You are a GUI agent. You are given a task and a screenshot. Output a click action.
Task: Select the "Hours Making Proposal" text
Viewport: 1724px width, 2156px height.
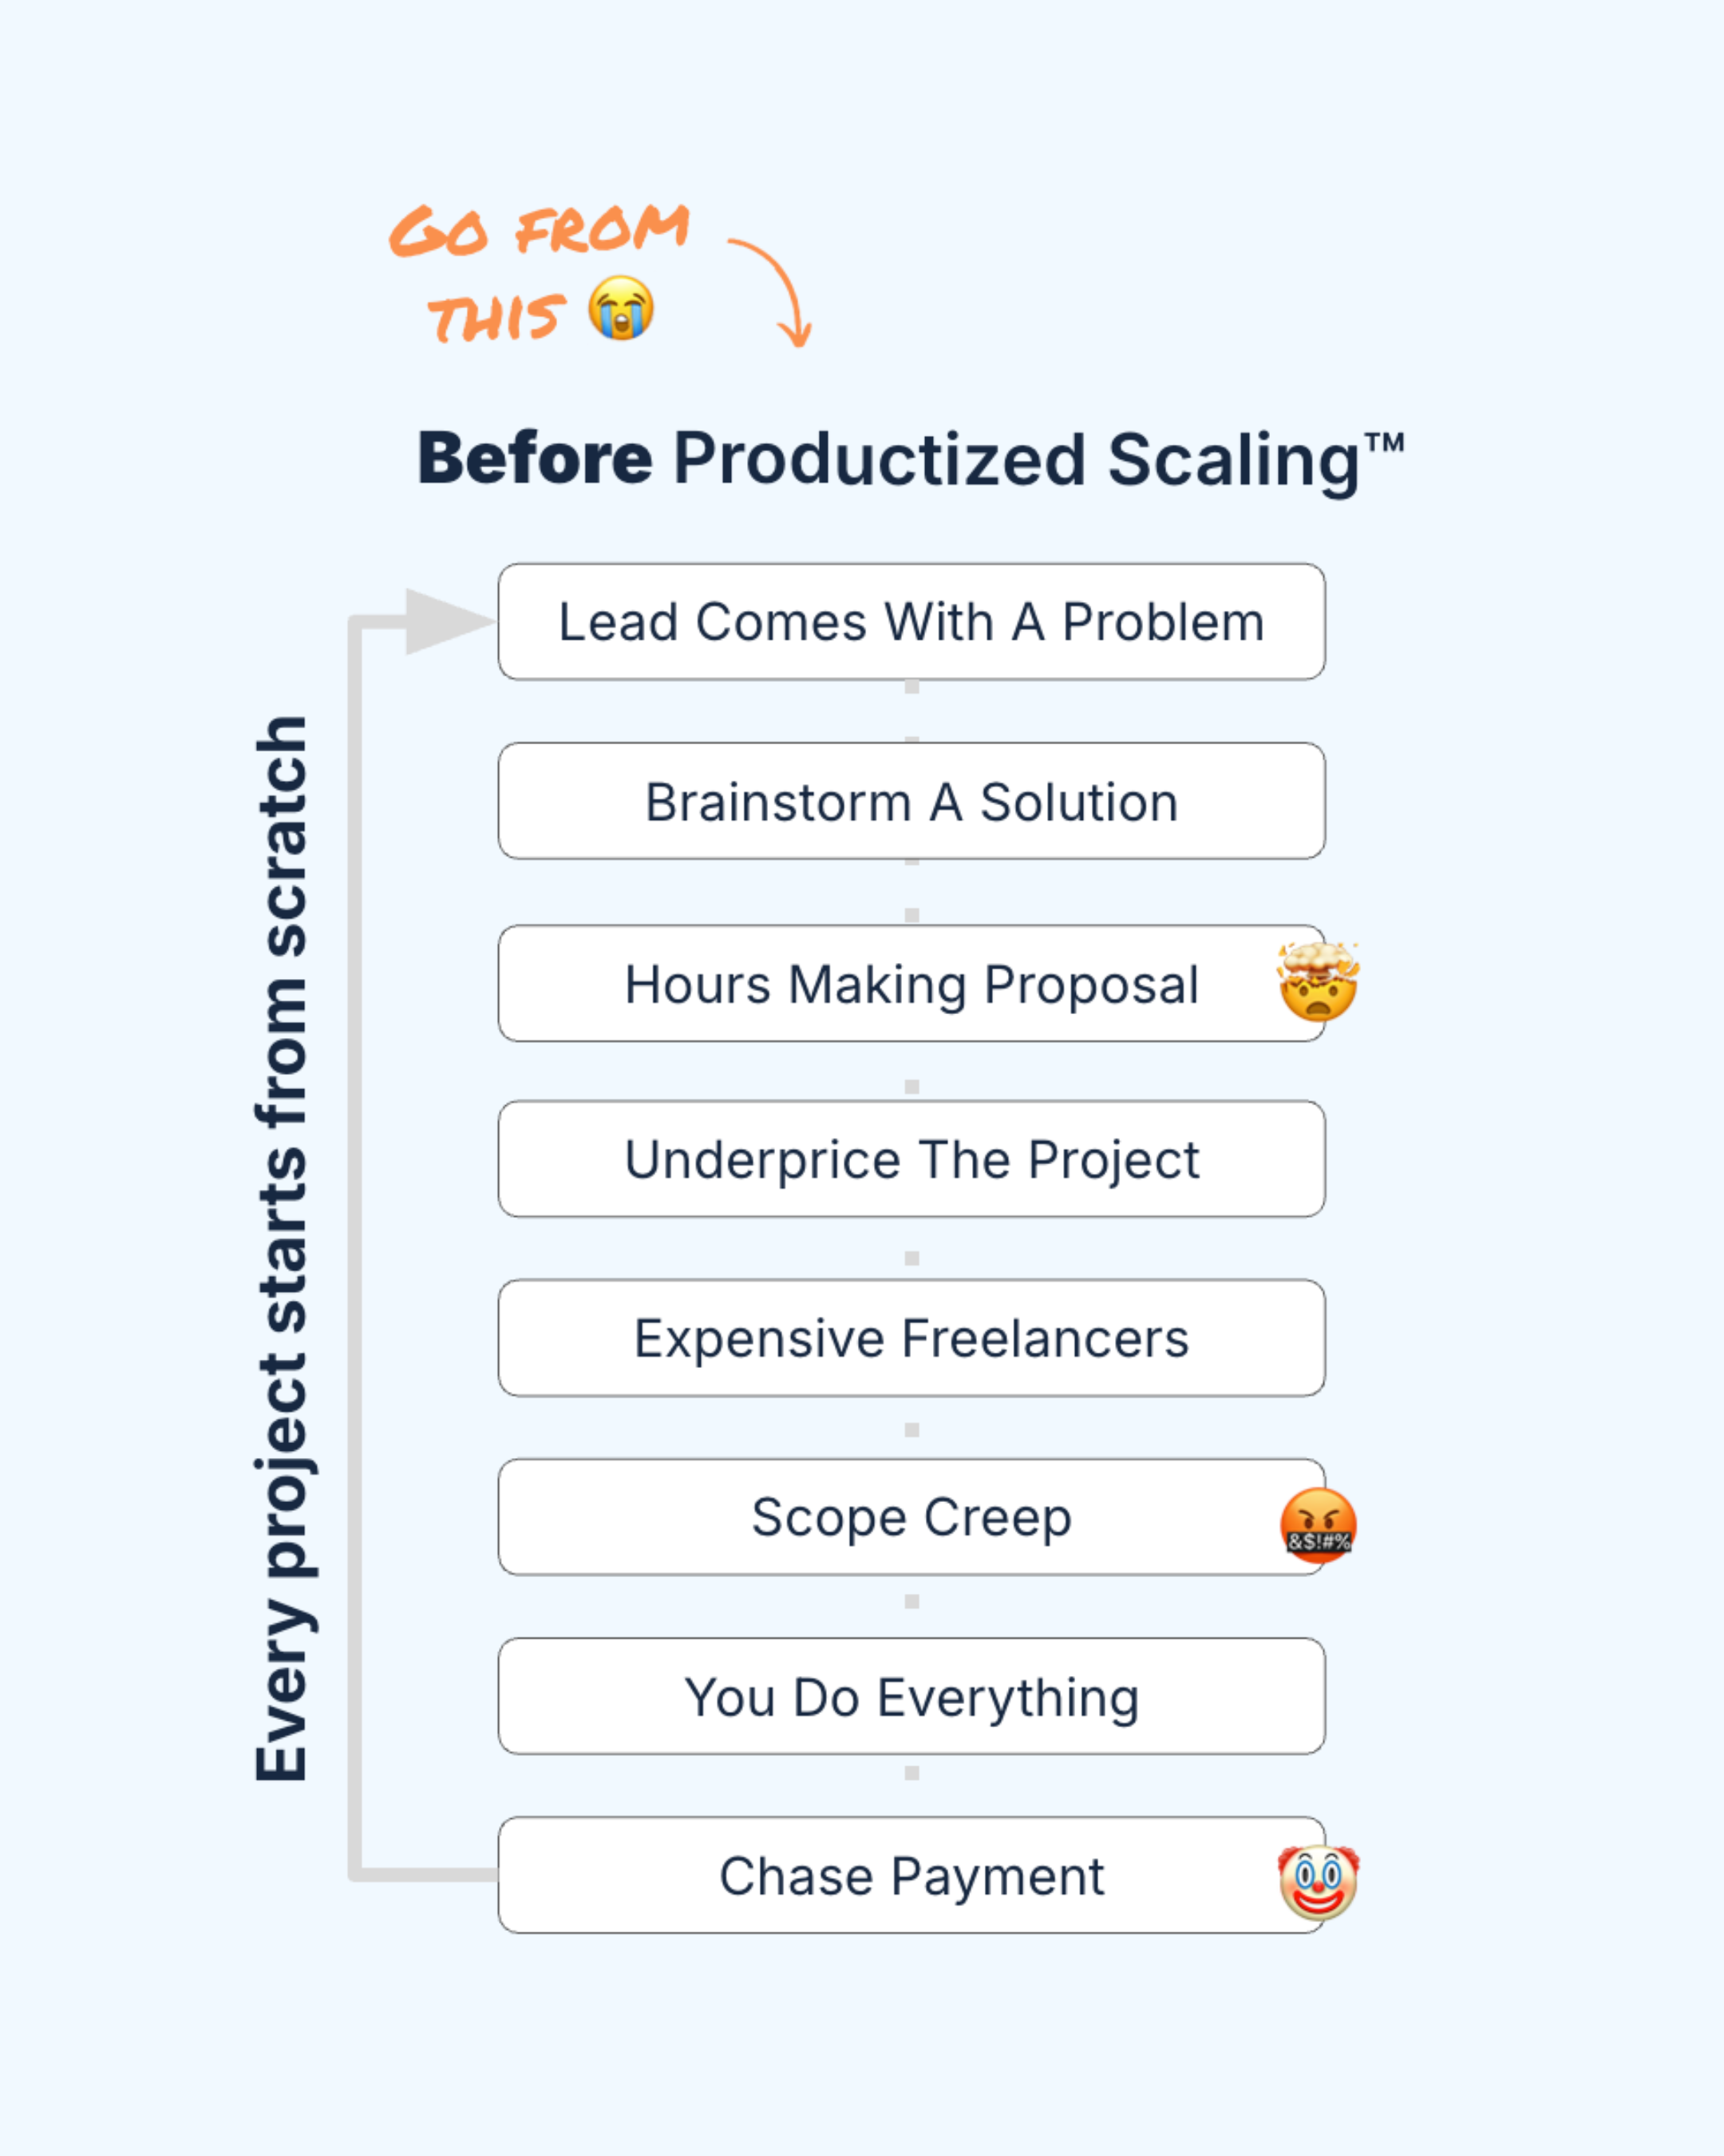[911, 985]
